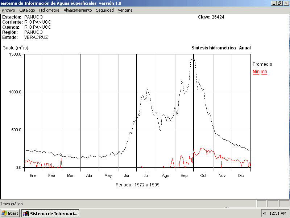Click the Jul label on the month axis
This screenshot has height=218, width=290.
pos(146,175)
